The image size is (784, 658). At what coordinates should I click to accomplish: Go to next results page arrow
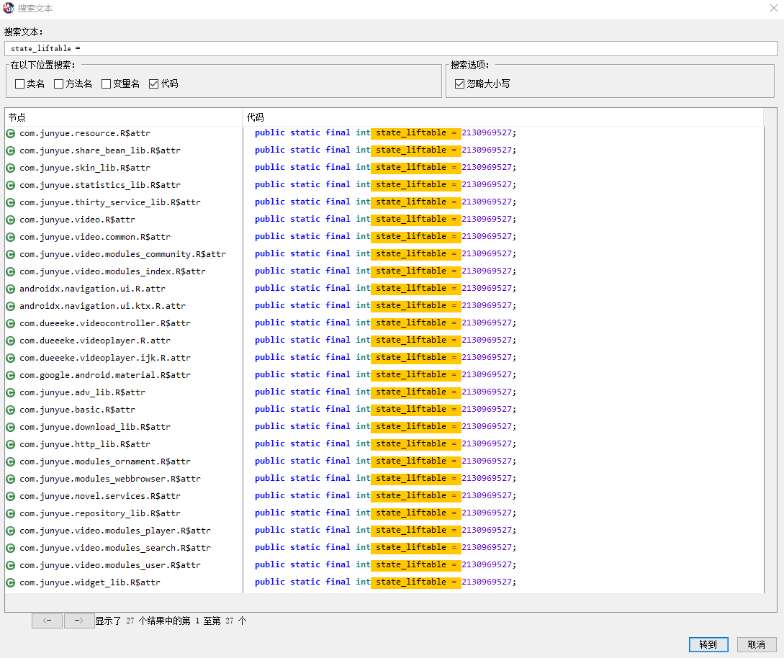[79, 621]
